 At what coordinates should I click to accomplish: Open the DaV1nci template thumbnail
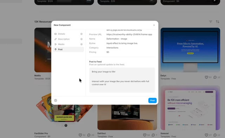coord(127,117)
